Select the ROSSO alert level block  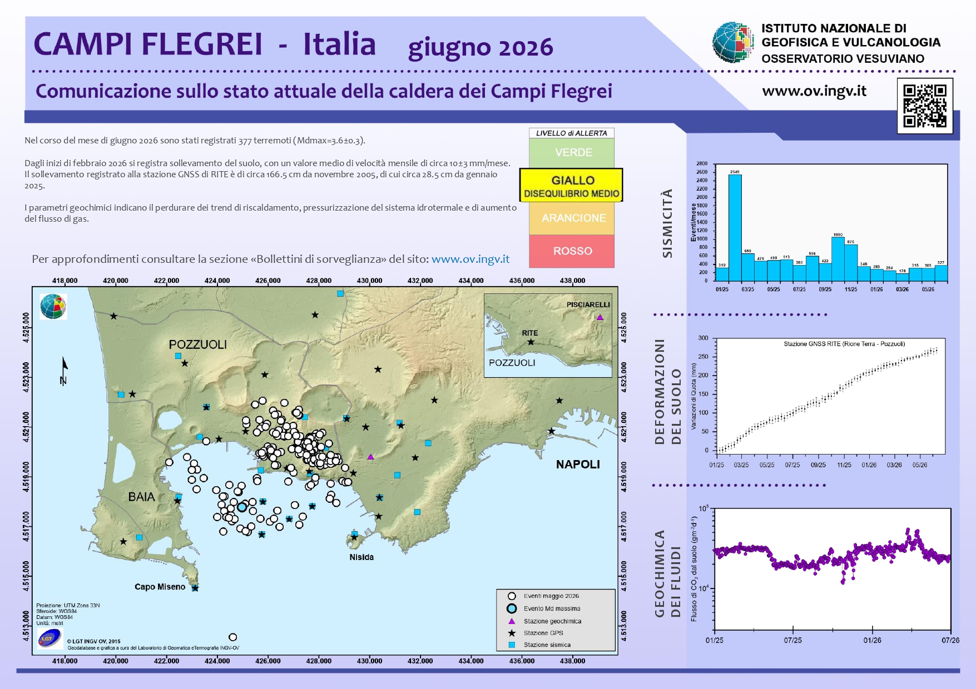(x=572, y=251)
